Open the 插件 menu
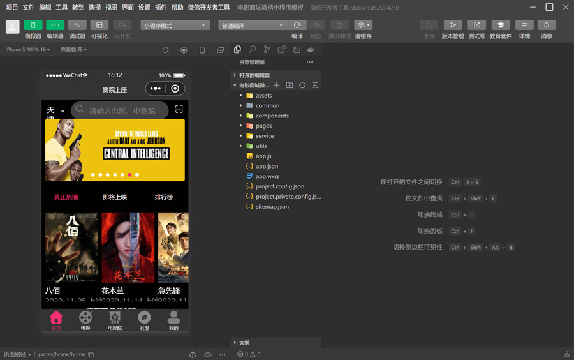Screen dimensions: 574x360 161,7
